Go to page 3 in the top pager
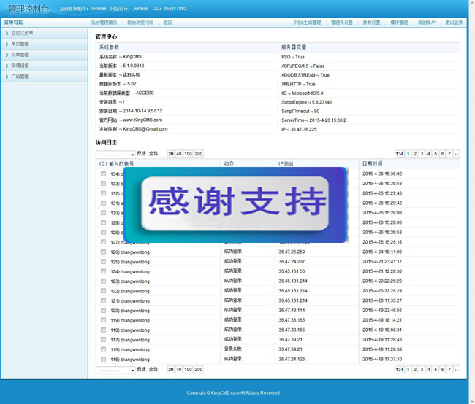This screenshot has width=475, height=404. (422, 154)
